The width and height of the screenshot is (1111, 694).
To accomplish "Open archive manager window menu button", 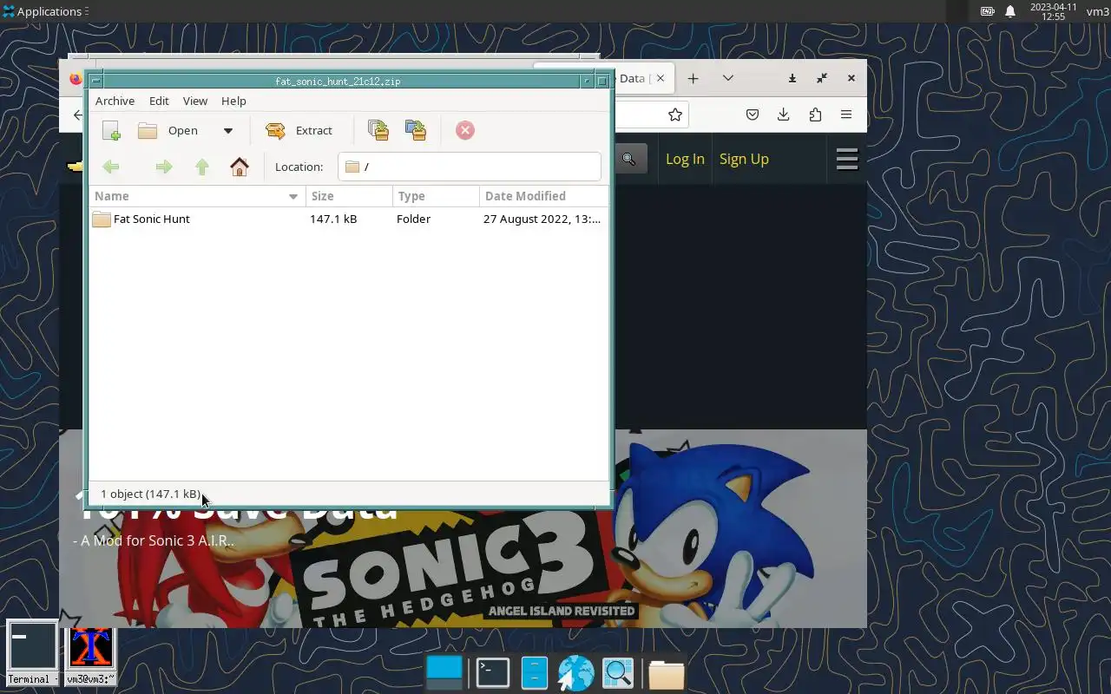I will click(96, 82).
